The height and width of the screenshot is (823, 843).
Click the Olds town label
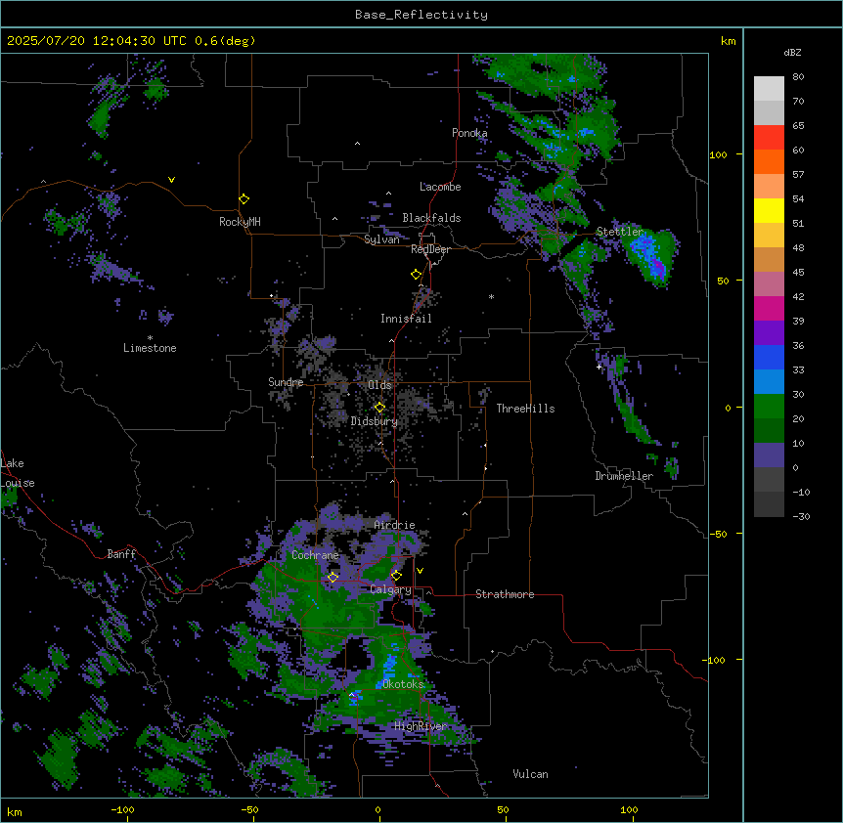click(379, 385)
